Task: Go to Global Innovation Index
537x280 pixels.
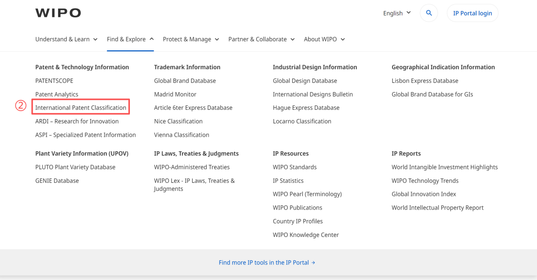Action: pos(424,194)
